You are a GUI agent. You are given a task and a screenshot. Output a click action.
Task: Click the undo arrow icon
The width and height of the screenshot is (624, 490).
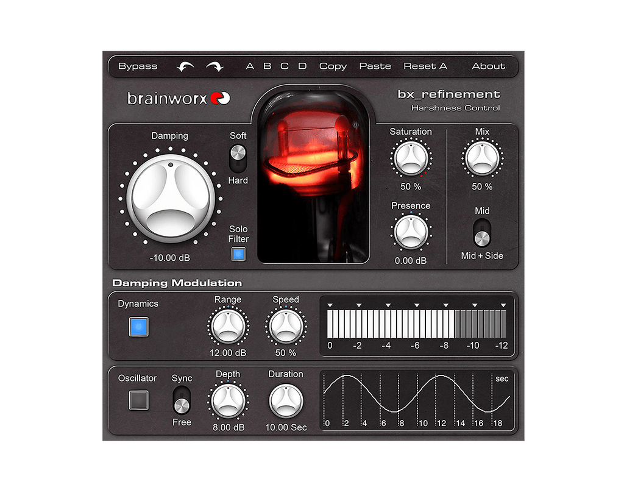point(185,67)
